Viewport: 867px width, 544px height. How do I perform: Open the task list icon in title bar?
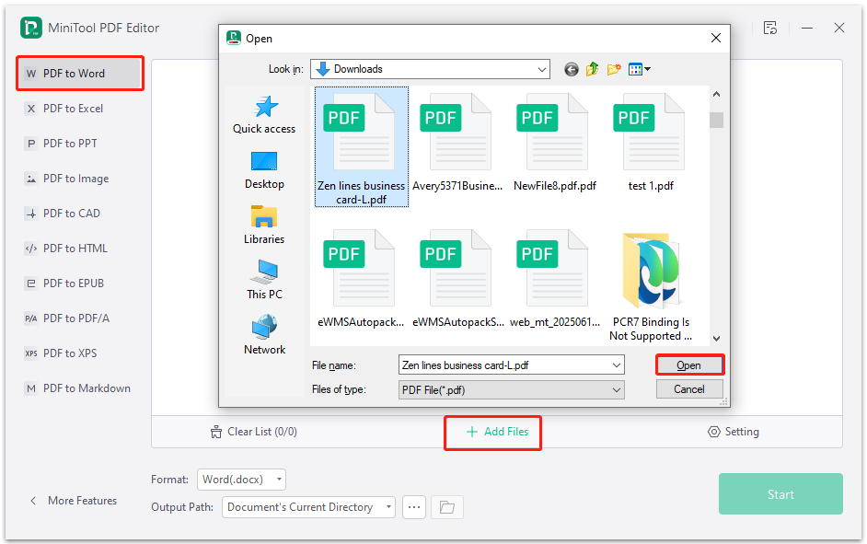(x=770, y=28)
